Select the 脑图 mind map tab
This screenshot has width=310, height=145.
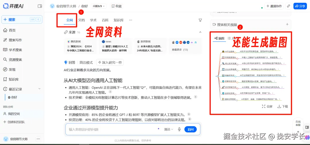click(220, 38)
